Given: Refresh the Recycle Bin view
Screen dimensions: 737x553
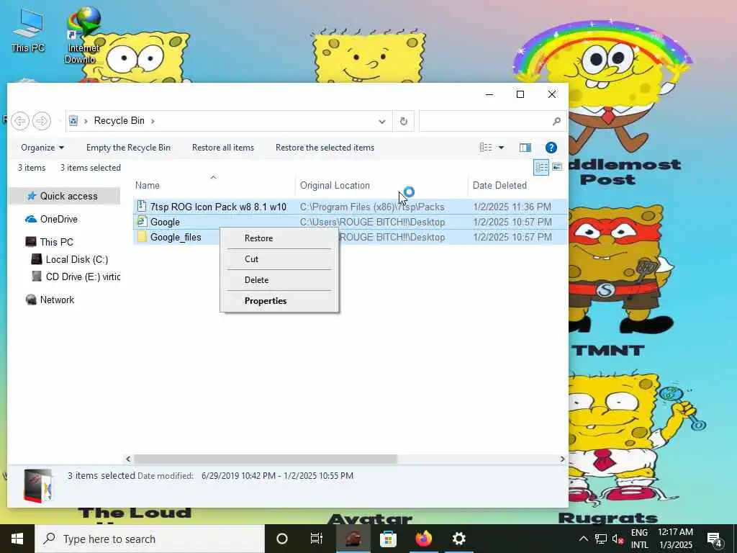Looking at the screenshot, I should point(403,121).
